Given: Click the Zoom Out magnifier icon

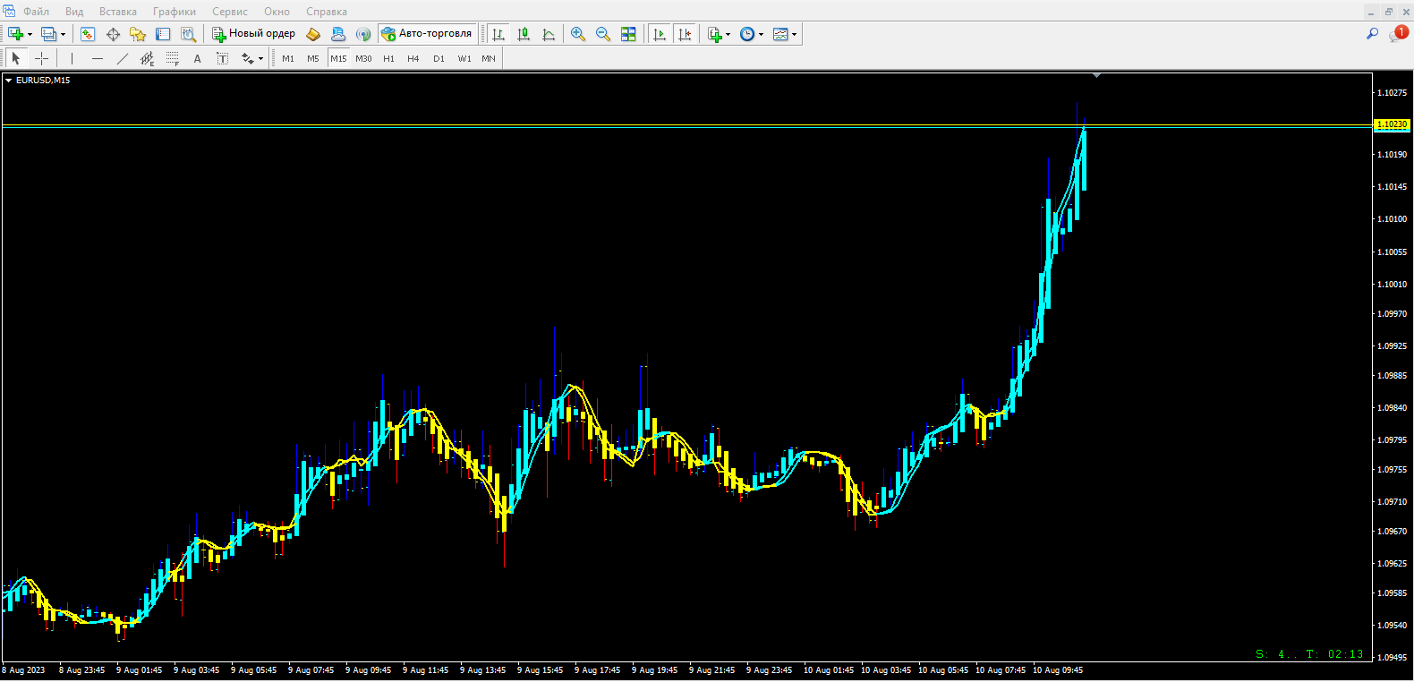Looking at the screenshot, I should pyautogui.click(x=603, y=34).
